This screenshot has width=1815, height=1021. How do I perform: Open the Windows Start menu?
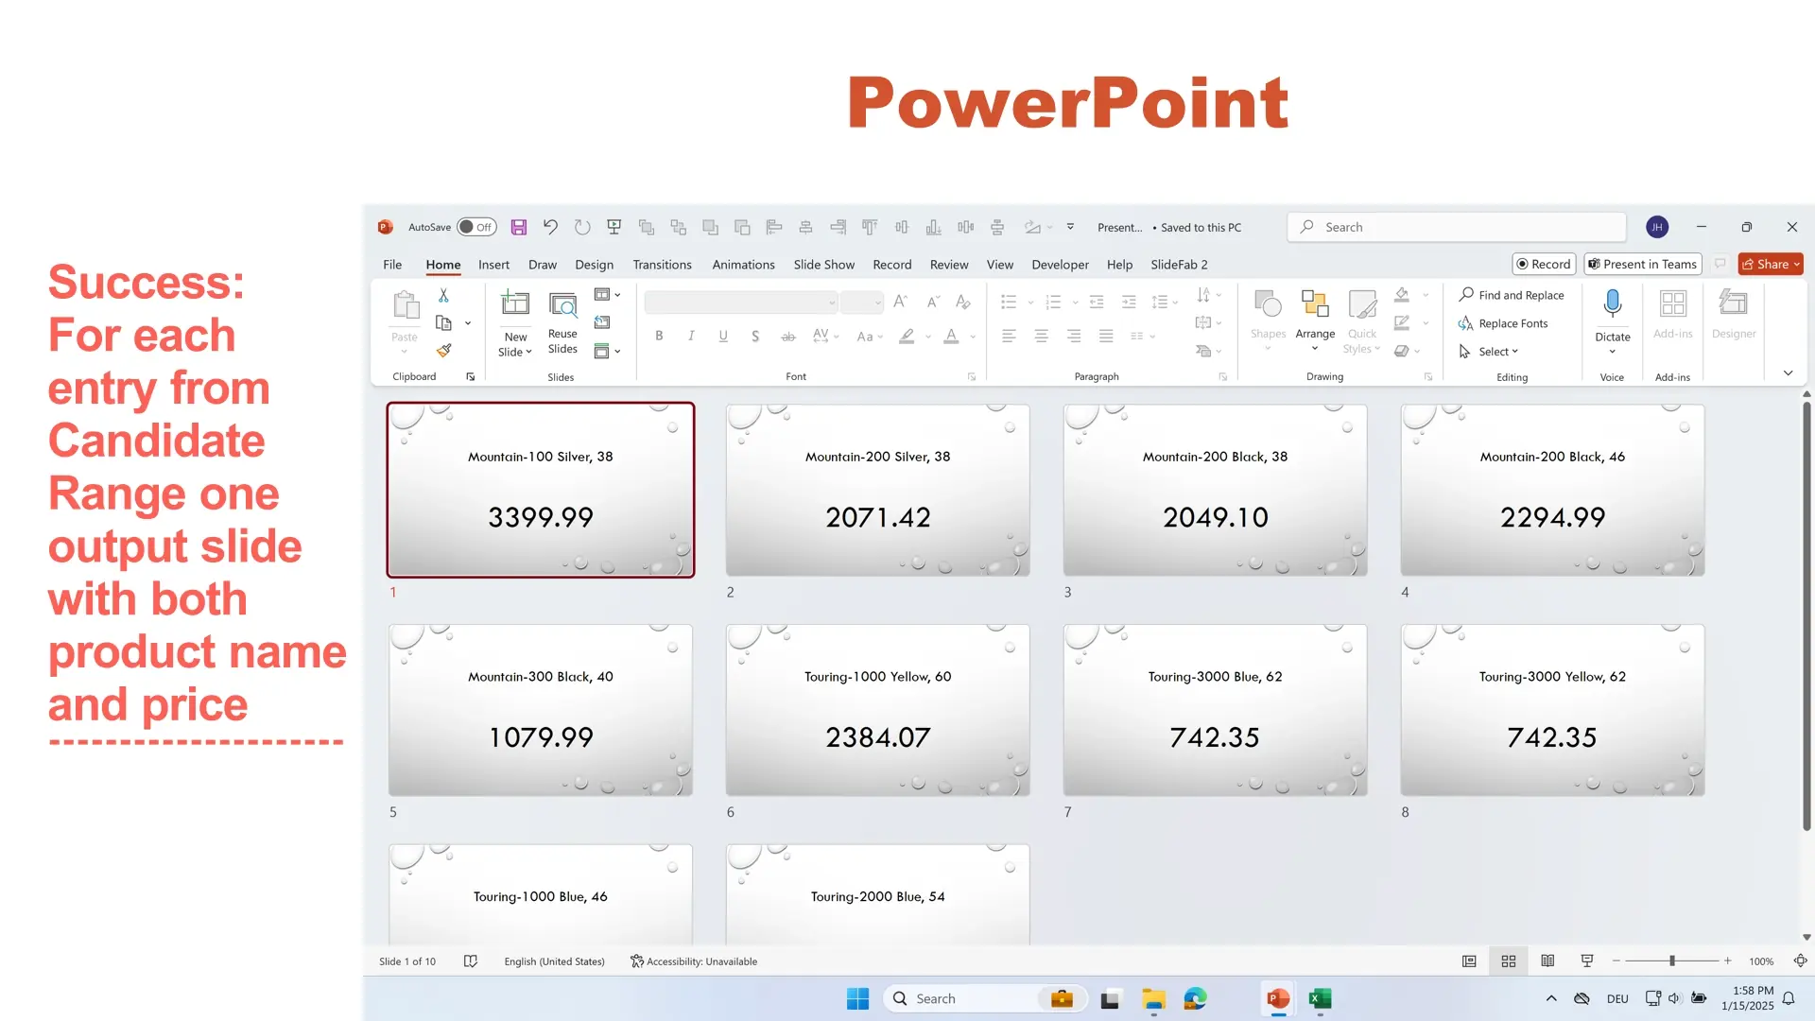point(857,998)
